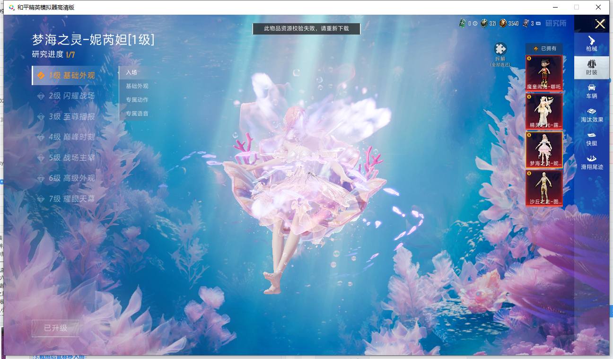The image size is (613, 359).
Task: Click the info circle beside the 0 balance
Action: [x=475, y=23]
